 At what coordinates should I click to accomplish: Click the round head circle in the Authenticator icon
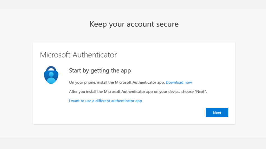[x=51, y=74]
